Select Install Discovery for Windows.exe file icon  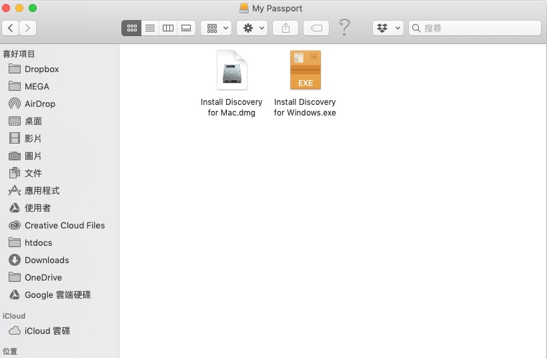[306, 70]
